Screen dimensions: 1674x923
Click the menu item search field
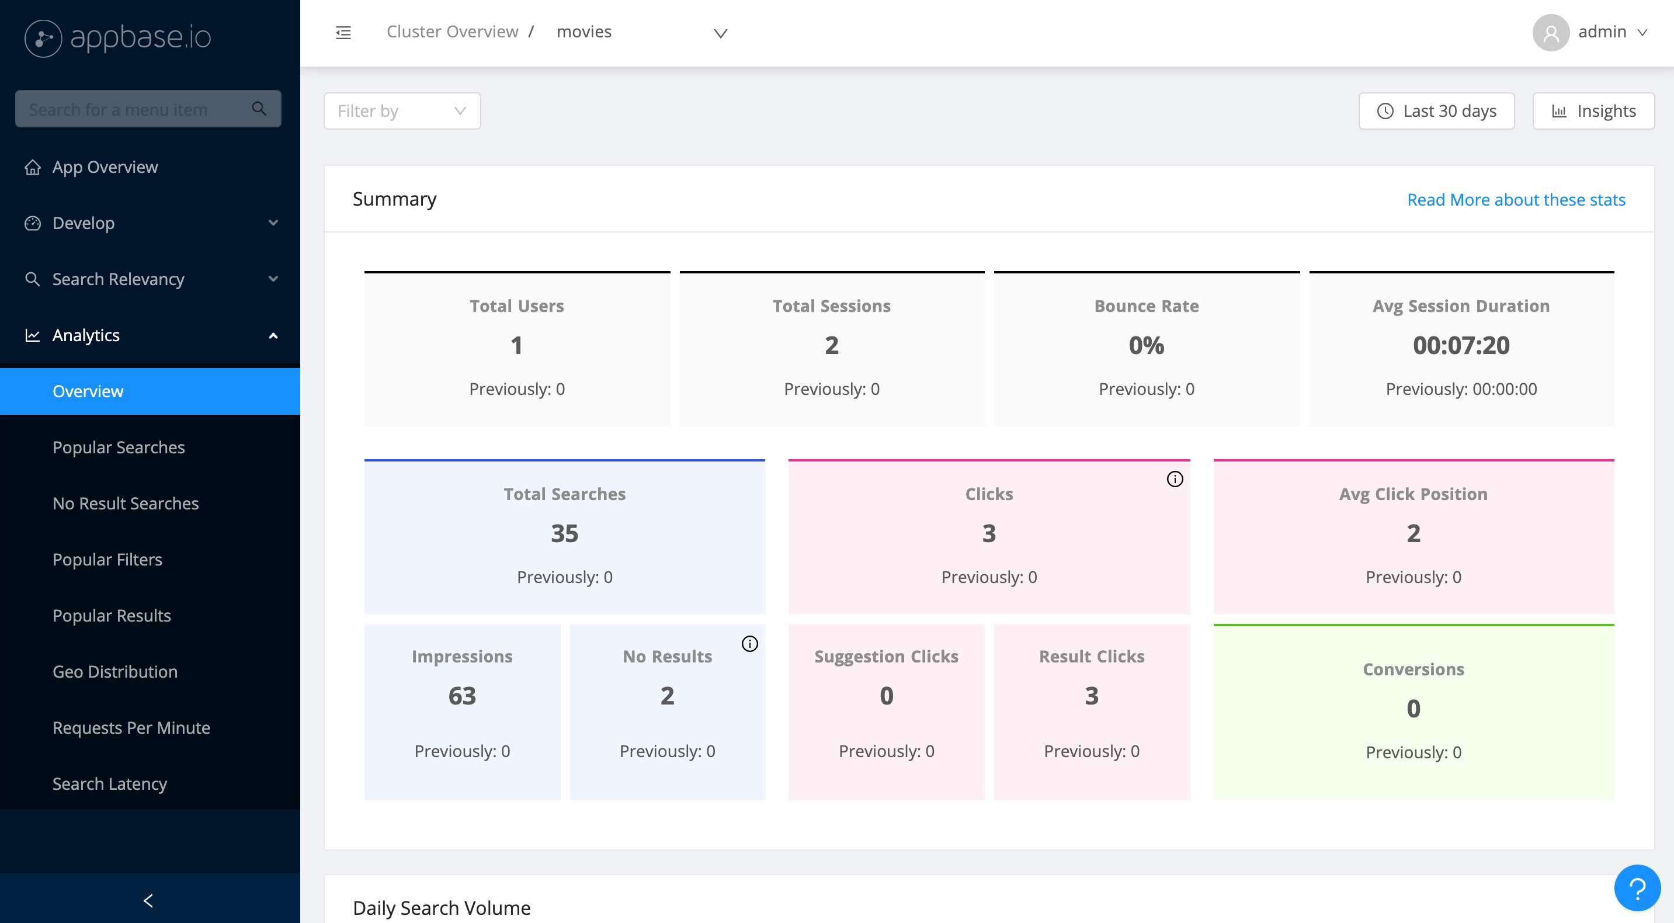click(x=130, y=109)
